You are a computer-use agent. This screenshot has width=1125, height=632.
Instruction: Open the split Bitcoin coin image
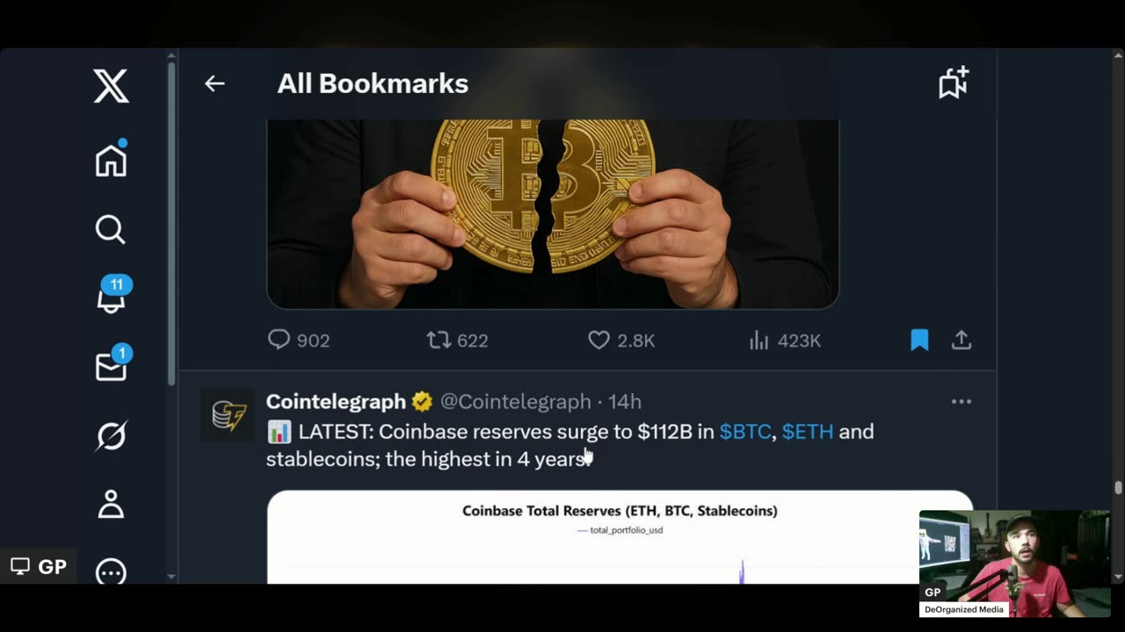pos(553,214)
